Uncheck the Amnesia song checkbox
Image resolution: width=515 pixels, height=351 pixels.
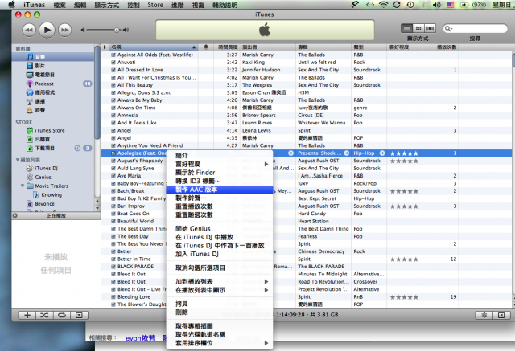click(x=113, y=116)
